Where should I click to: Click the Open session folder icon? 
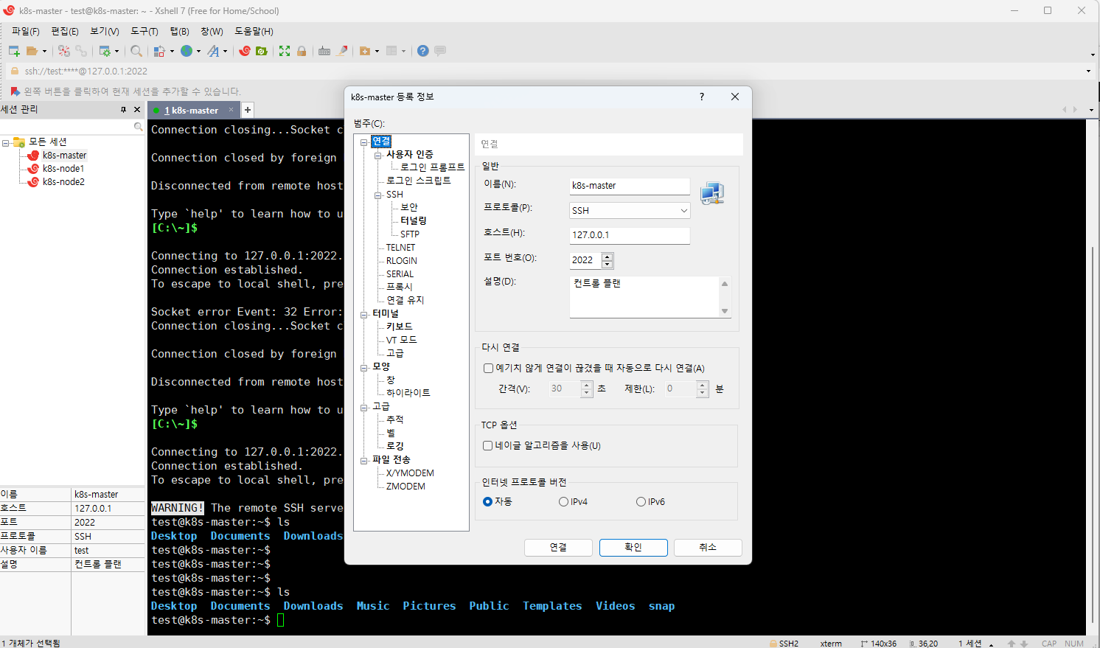click(32, 51)
